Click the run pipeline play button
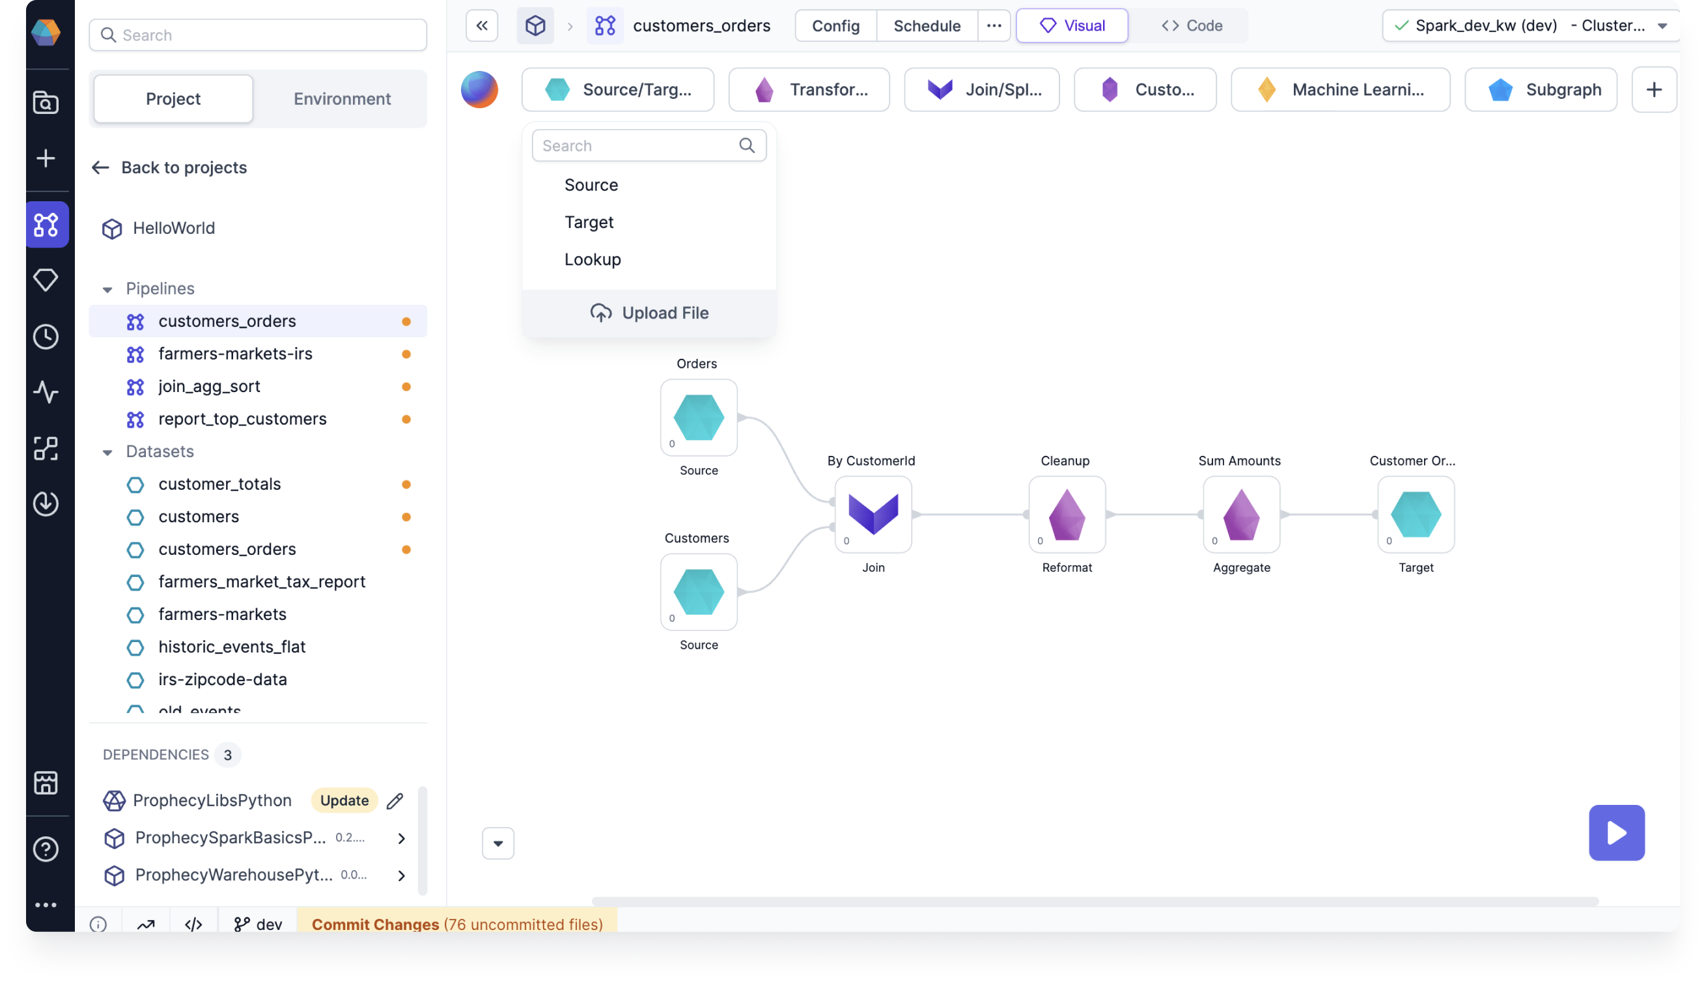This screenshot has width=1706, height=984. [x=1615, y=832]
